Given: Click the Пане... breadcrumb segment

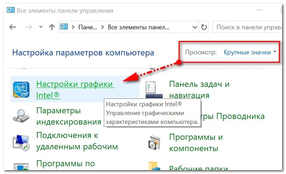Looking at the screenshot, I should pos(88,27).
